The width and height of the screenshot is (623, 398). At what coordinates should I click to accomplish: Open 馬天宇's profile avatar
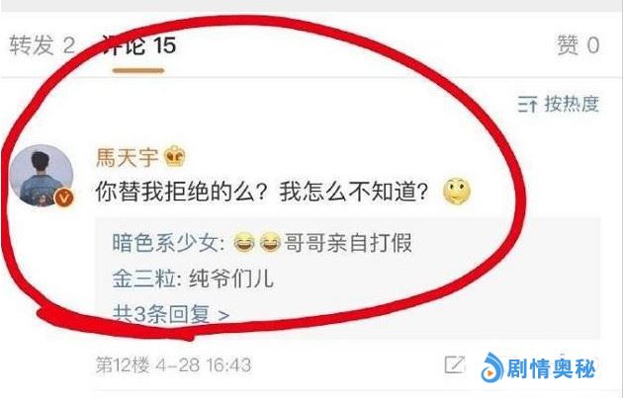coord(42,176)
